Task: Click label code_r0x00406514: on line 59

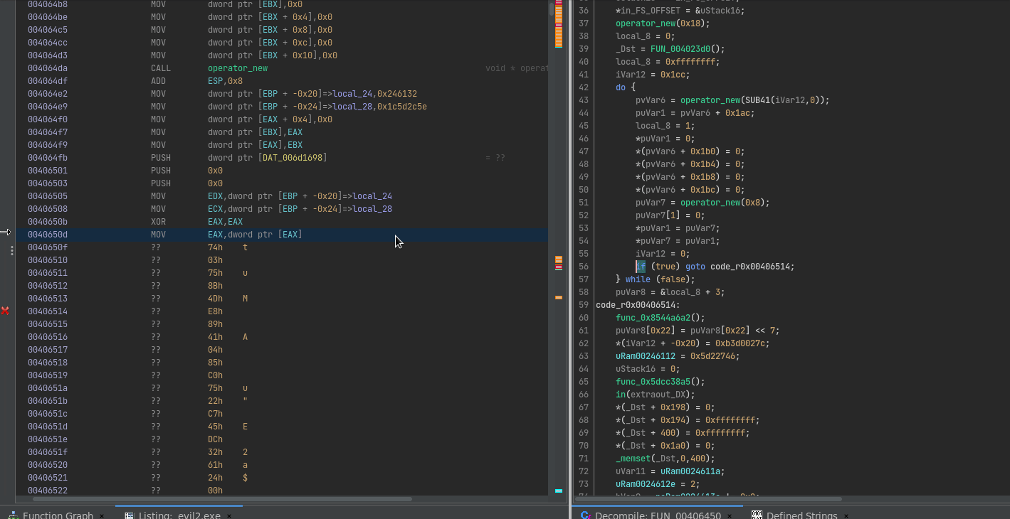Action: (x=638, y=305)
